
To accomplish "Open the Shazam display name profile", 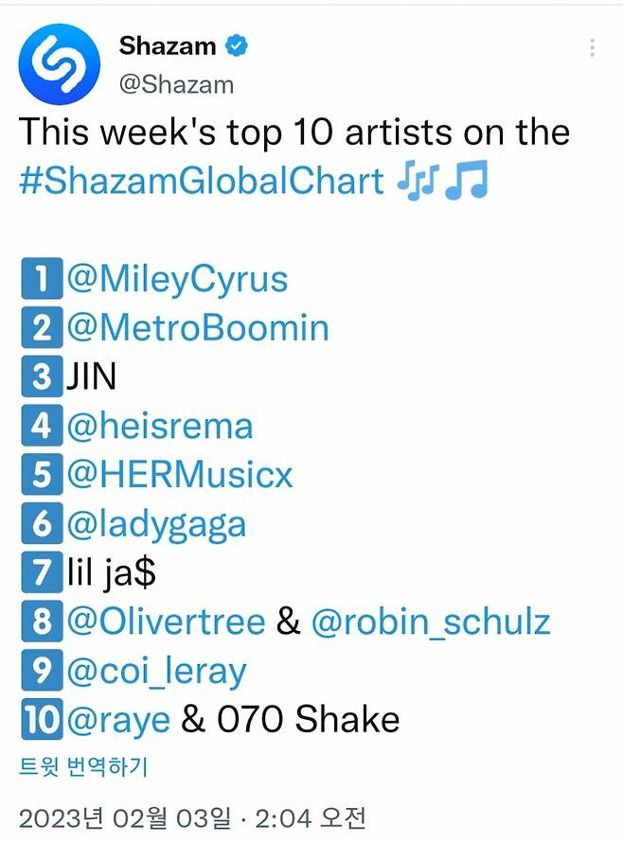I will coord(168,45).
